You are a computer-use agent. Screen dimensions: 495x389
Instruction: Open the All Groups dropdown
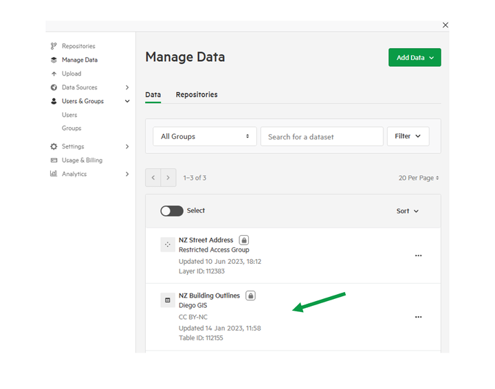tap(205, 136)
